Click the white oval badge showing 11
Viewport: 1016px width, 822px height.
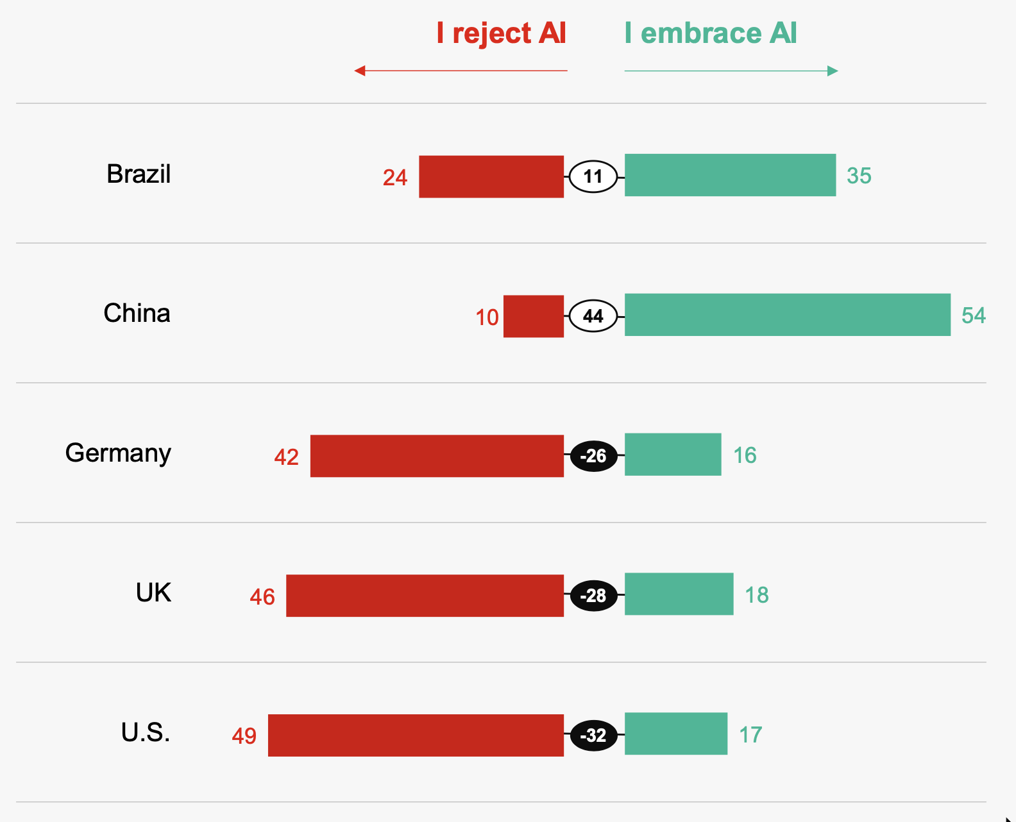click(593, 176)
